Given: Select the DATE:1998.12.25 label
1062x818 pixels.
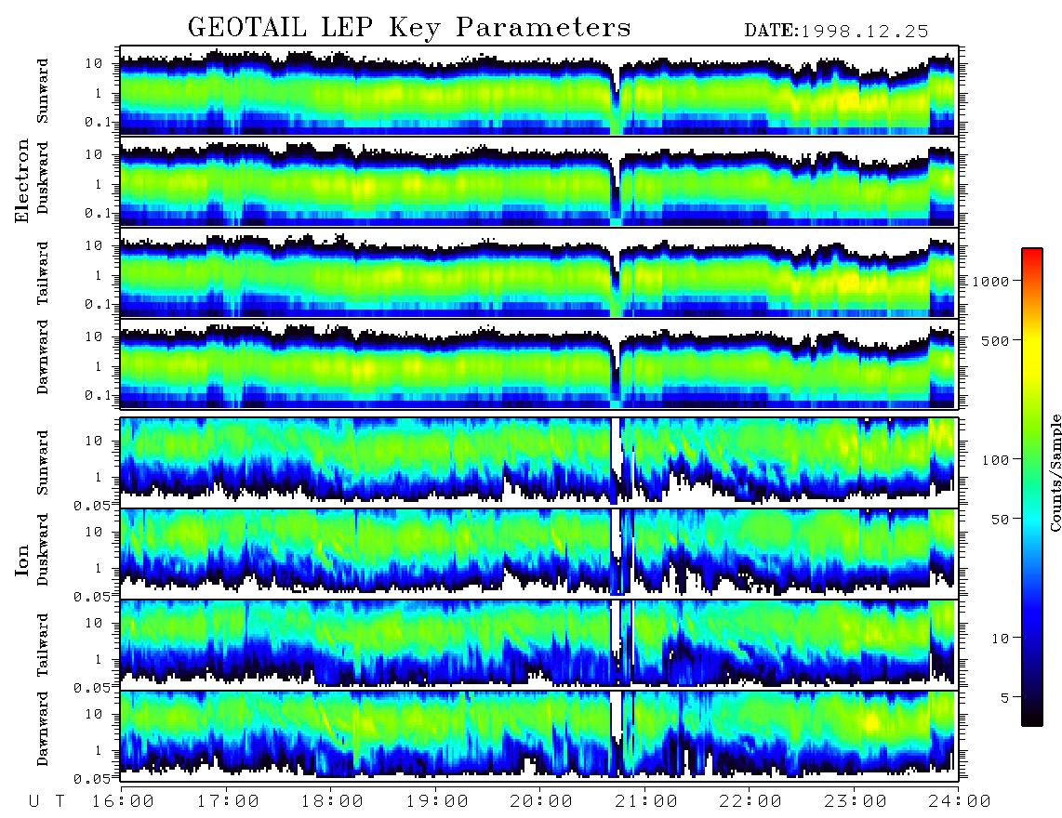Looking at the screenshot, I should coord(836,32).
